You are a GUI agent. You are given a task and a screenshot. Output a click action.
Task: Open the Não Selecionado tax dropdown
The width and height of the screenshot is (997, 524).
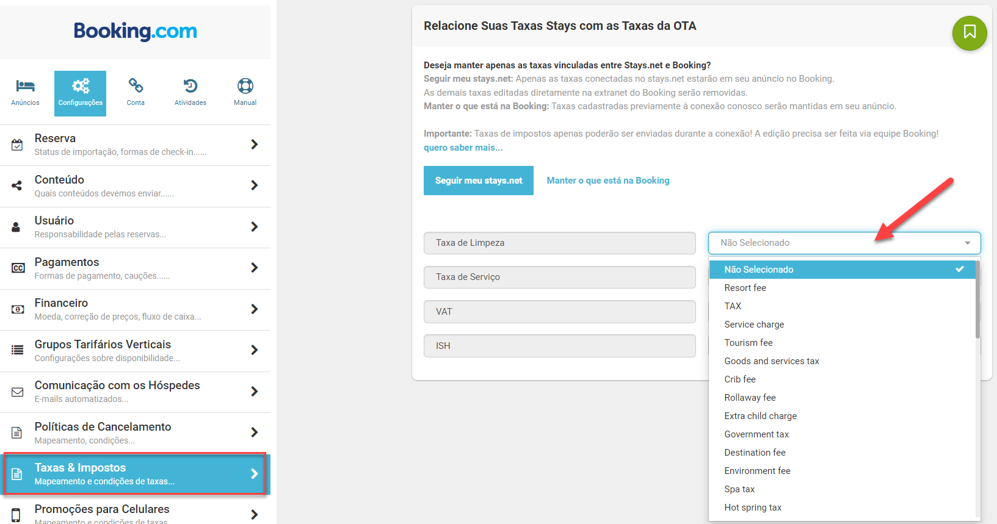[844, 243]
